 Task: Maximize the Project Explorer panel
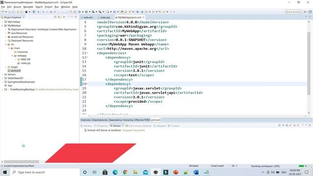click(76, 17)
